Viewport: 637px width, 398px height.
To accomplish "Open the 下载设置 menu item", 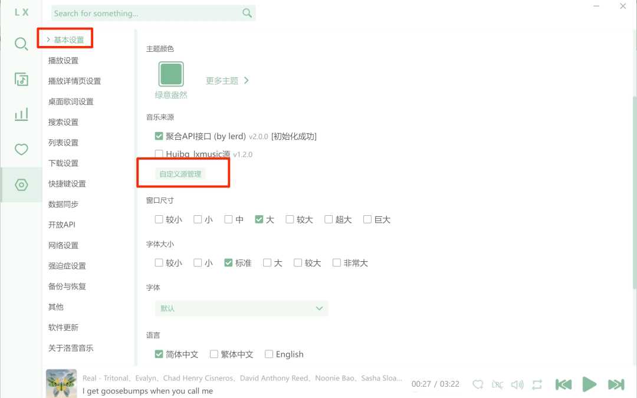I will pos(63,163).
